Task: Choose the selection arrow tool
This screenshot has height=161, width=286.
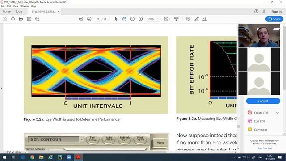Action: (x=116, y=19)
